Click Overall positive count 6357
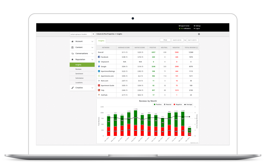Viewport: 266px width, 163px height. point(153,52)
